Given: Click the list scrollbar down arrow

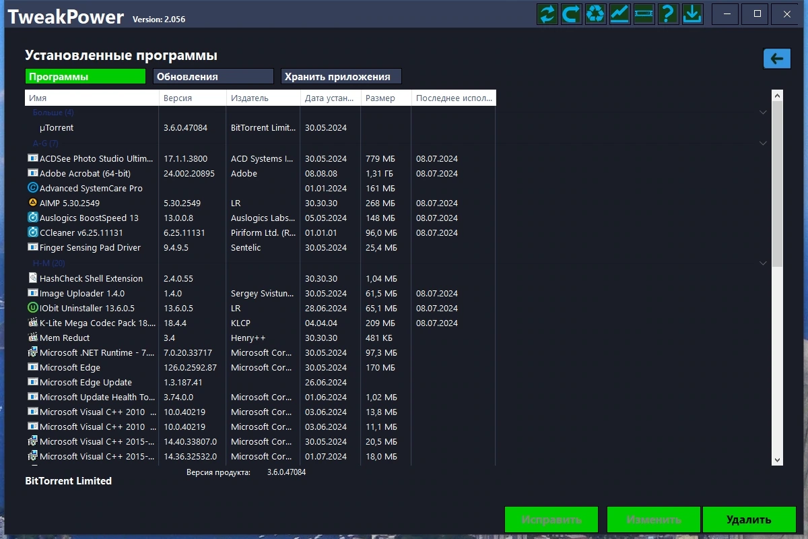Looking at the screenshot, I should click(x=777, y=459).
